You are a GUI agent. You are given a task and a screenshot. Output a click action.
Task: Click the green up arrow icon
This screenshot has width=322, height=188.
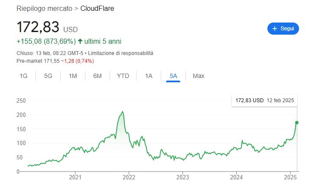click(x=80, y=42)
